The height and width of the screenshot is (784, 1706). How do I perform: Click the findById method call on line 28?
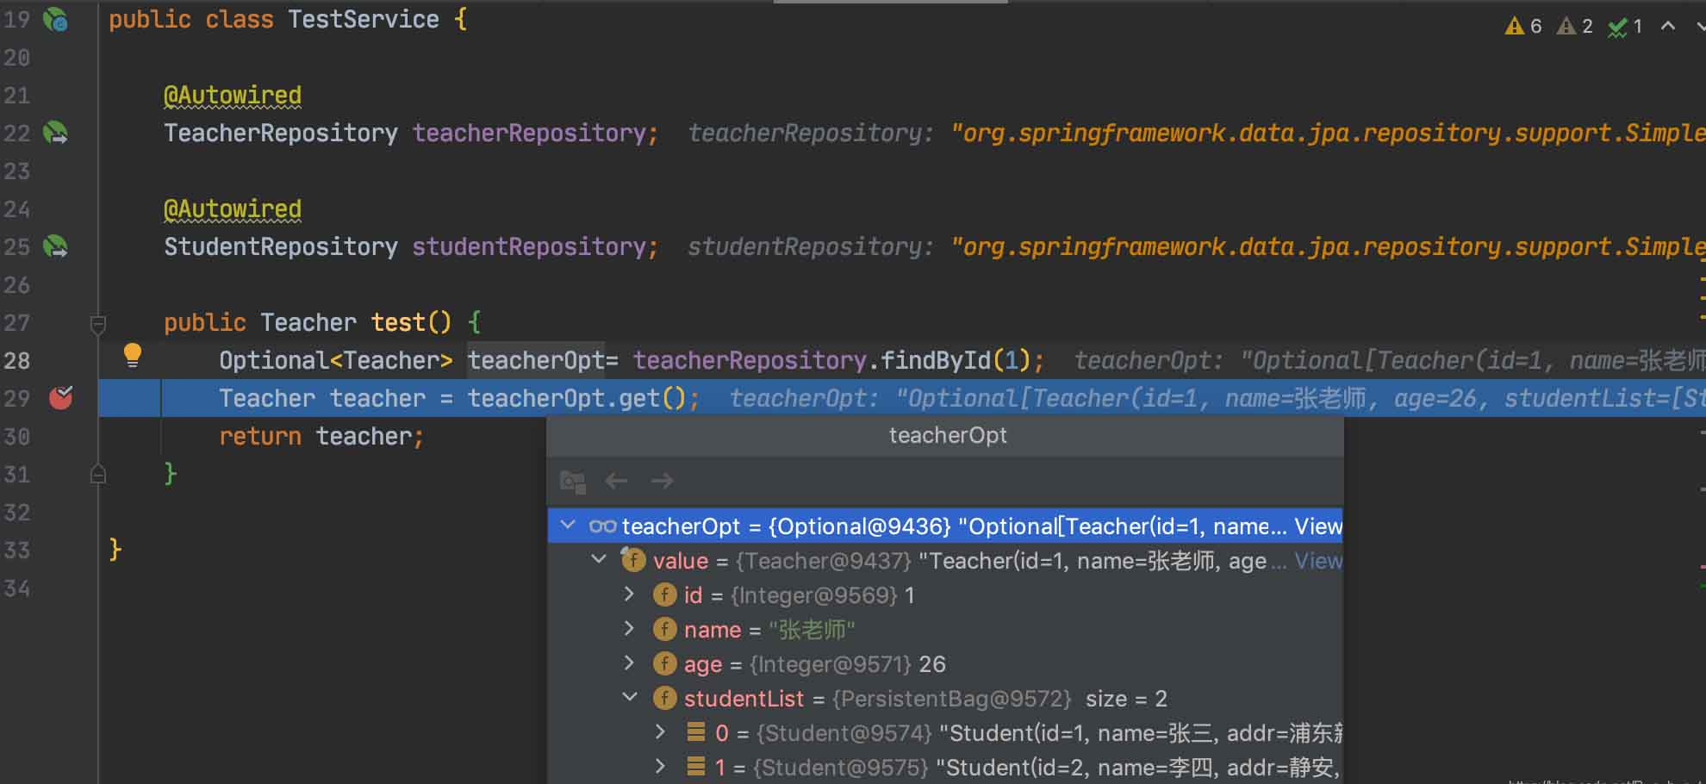[936, 361]
